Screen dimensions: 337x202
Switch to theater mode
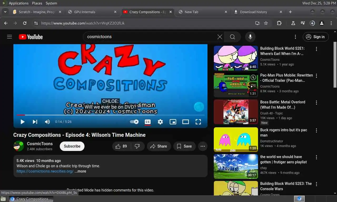(186, 122)
